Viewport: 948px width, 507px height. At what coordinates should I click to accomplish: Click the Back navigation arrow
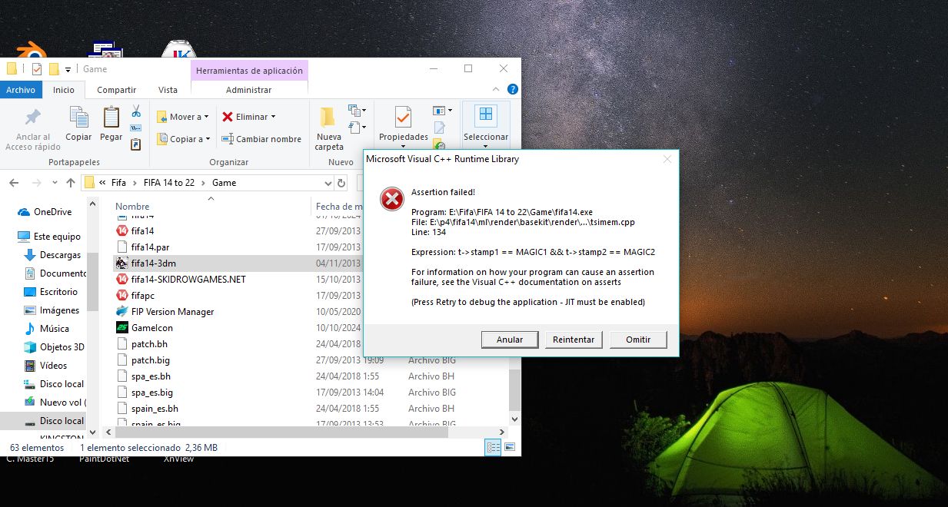click(13, 183)
